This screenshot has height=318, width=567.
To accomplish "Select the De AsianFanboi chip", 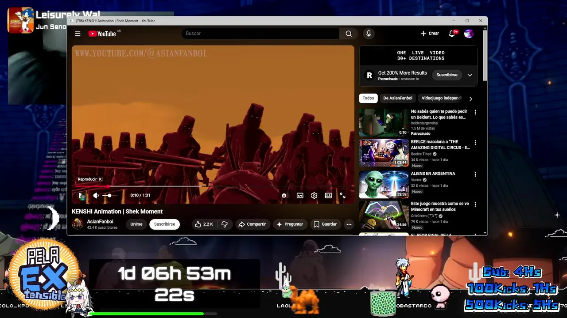I will coord(398,98).
